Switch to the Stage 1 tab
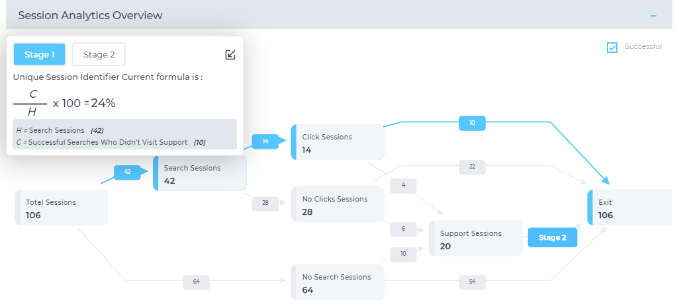This screenshot has height=308, width=679. click(40, 54)
